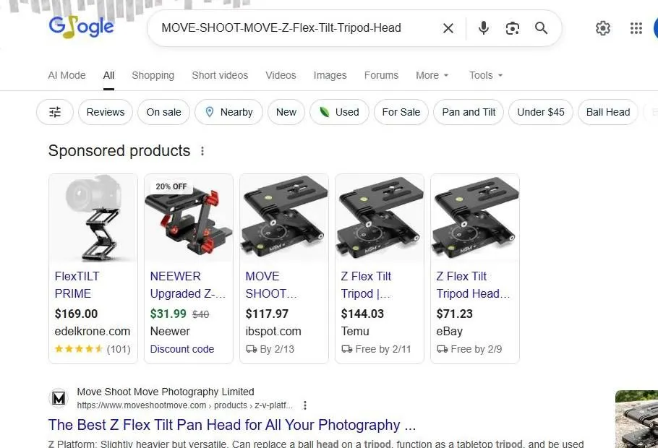Screen dimensions: 658x448
Task: Select the New filter chip
Action: (x=286, y=112)
